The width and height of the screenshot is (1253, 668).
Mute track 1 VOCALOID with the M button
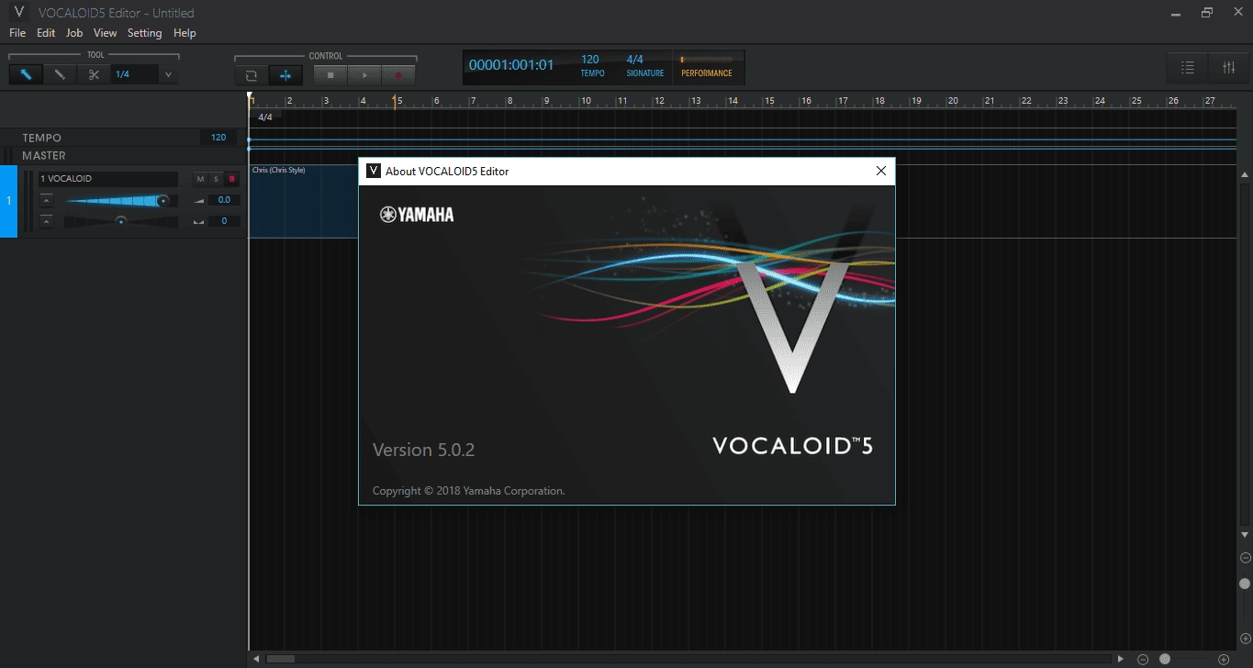pos(200,179)
